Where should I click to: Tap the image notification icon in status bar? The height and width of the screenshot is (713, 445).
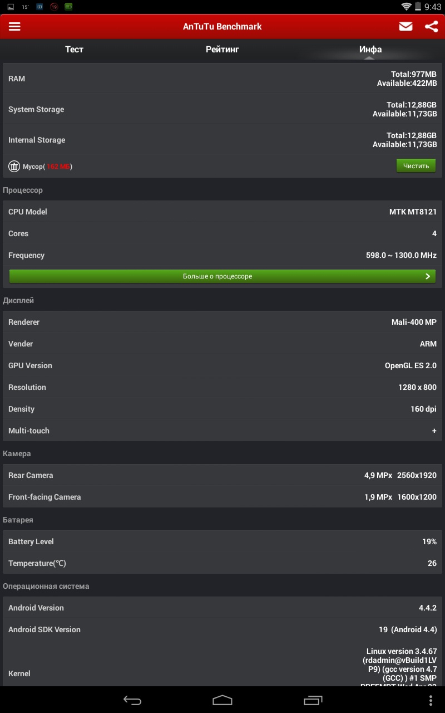tap(11, 7)
